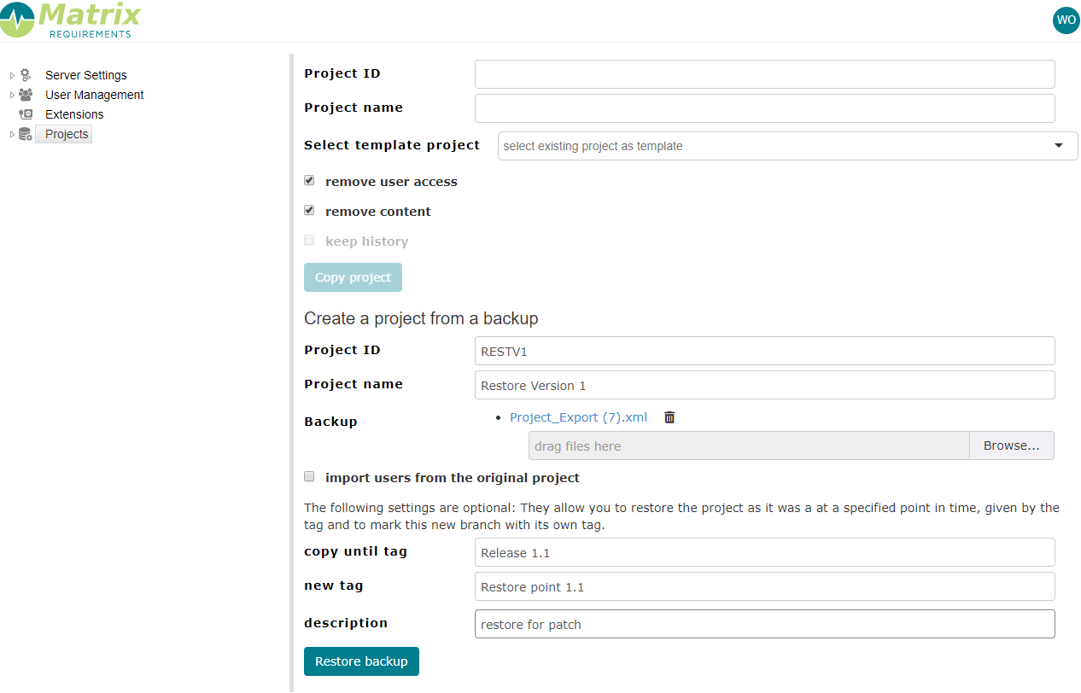Open the WO user avatar menu
1081x693 pixels.
(1066, 20)
